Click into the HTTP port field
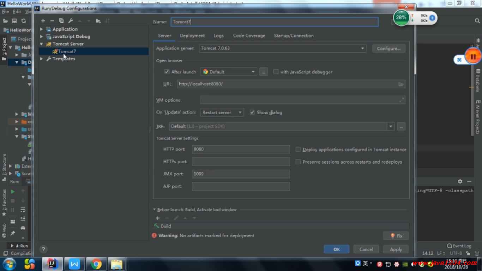 coord(241,149)
